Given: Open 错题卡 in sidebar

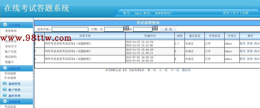Looking at the screenshot, I should coord(9,62).
